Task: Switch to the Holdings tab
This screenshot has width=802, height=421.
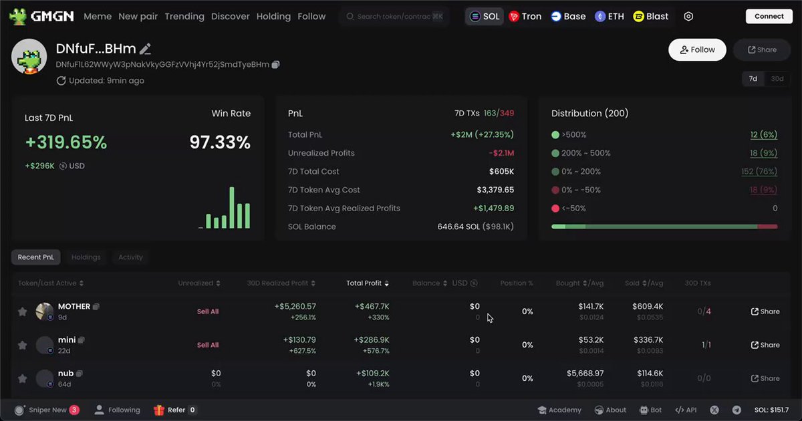Action: [86, 257]
